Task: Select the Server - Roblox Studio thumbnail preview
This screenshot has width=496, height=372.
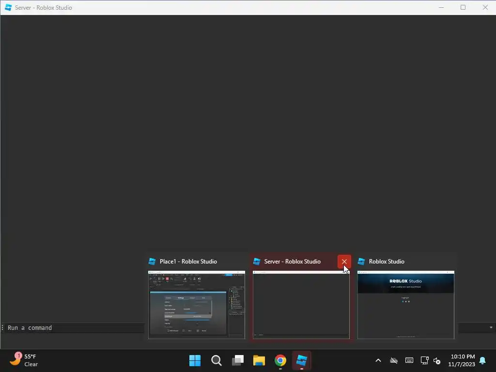Action: (x=301, y=305)
